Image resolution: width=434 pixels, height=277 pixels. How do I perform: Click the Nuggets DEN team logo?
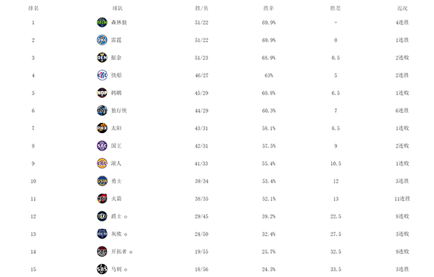click(x=102, y=58)
